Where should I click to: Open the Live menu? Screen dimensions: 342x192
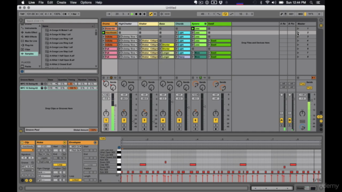click(32, 3)
